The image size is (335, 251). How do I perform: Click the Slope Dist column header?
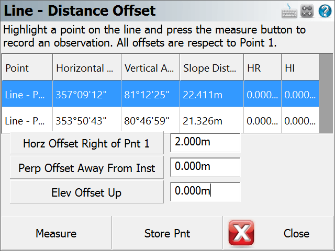[211, 67]
